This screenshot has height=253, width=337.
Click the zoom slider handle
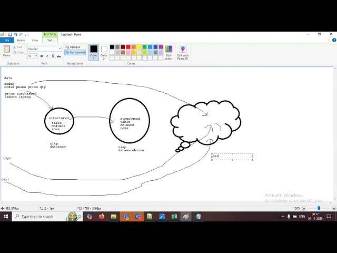pos(319,208)
